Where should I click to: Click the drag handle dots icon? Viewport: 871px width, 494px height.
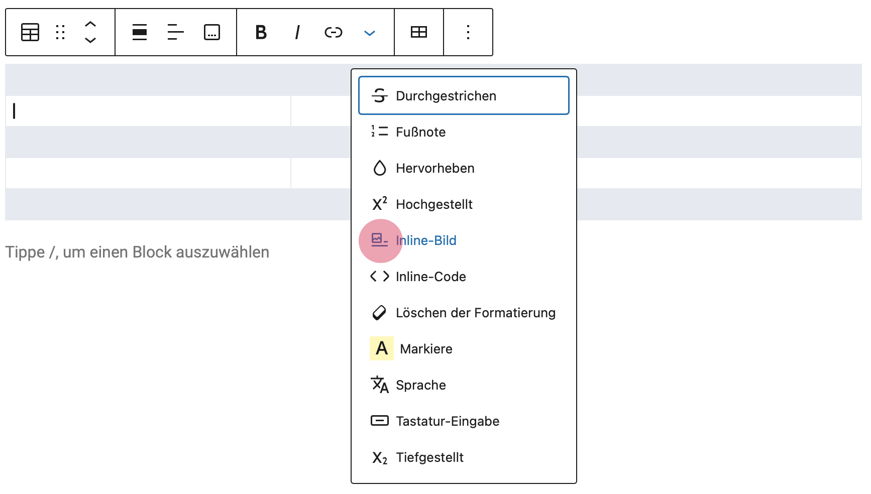[60, 33]
